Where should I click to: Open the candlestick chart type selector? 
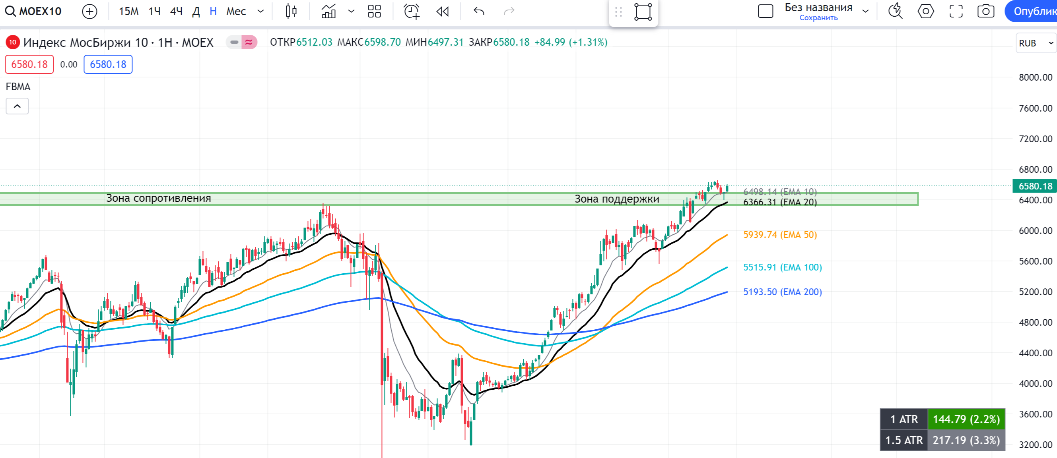click(291, 11)
